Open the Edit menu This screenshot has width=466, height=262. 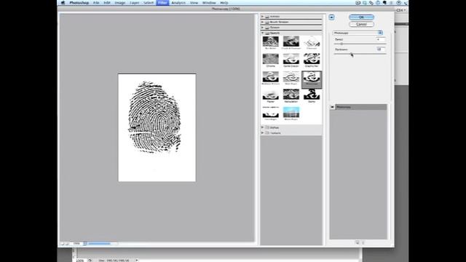pyautogui.click(x=107, y=3)
